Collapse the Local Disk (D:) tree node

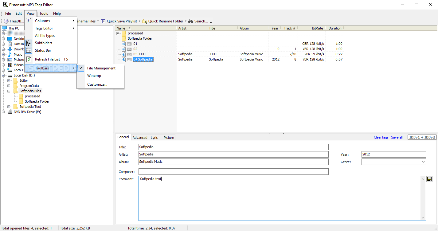tap(3, 75)
